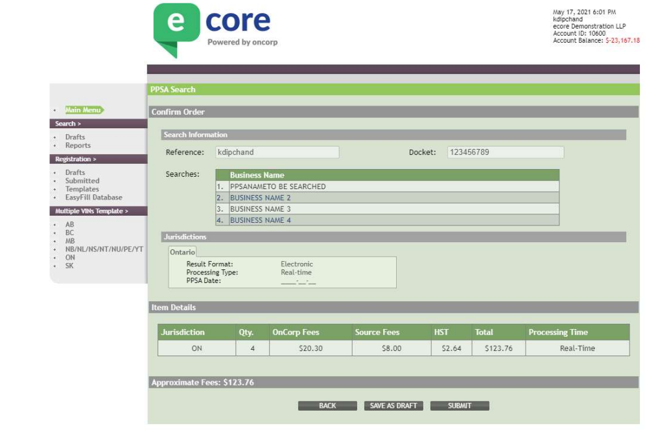Click the BACK button
This screenshot has width=658, height=432.
[327, 406]
